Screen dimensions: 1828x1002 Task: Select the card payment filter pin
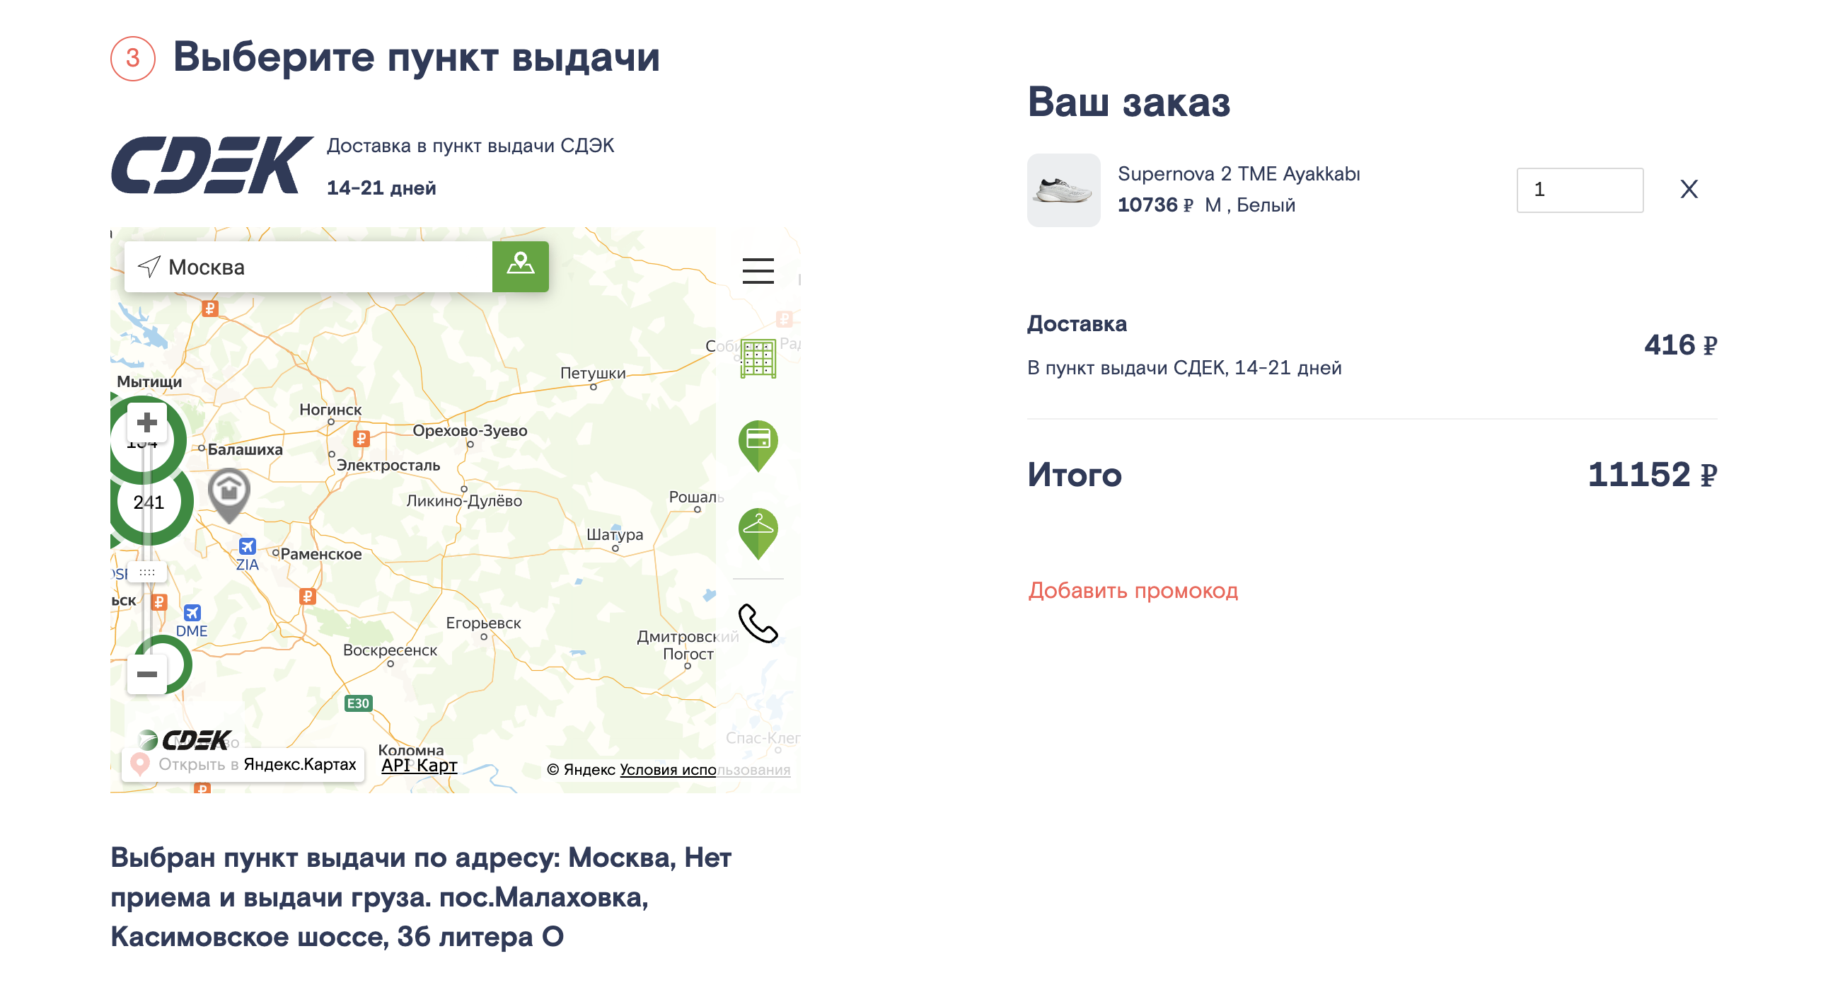758,446
